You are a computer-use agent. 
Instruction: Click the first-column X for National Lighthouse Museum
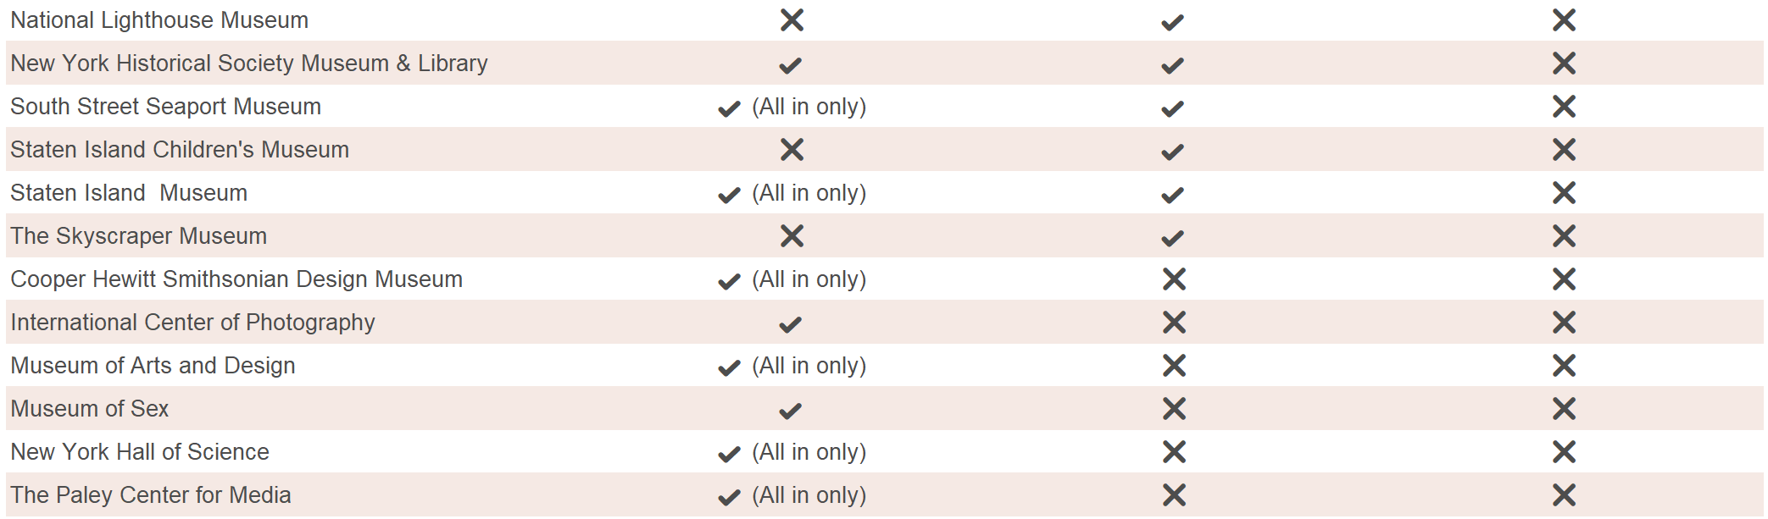792,20
